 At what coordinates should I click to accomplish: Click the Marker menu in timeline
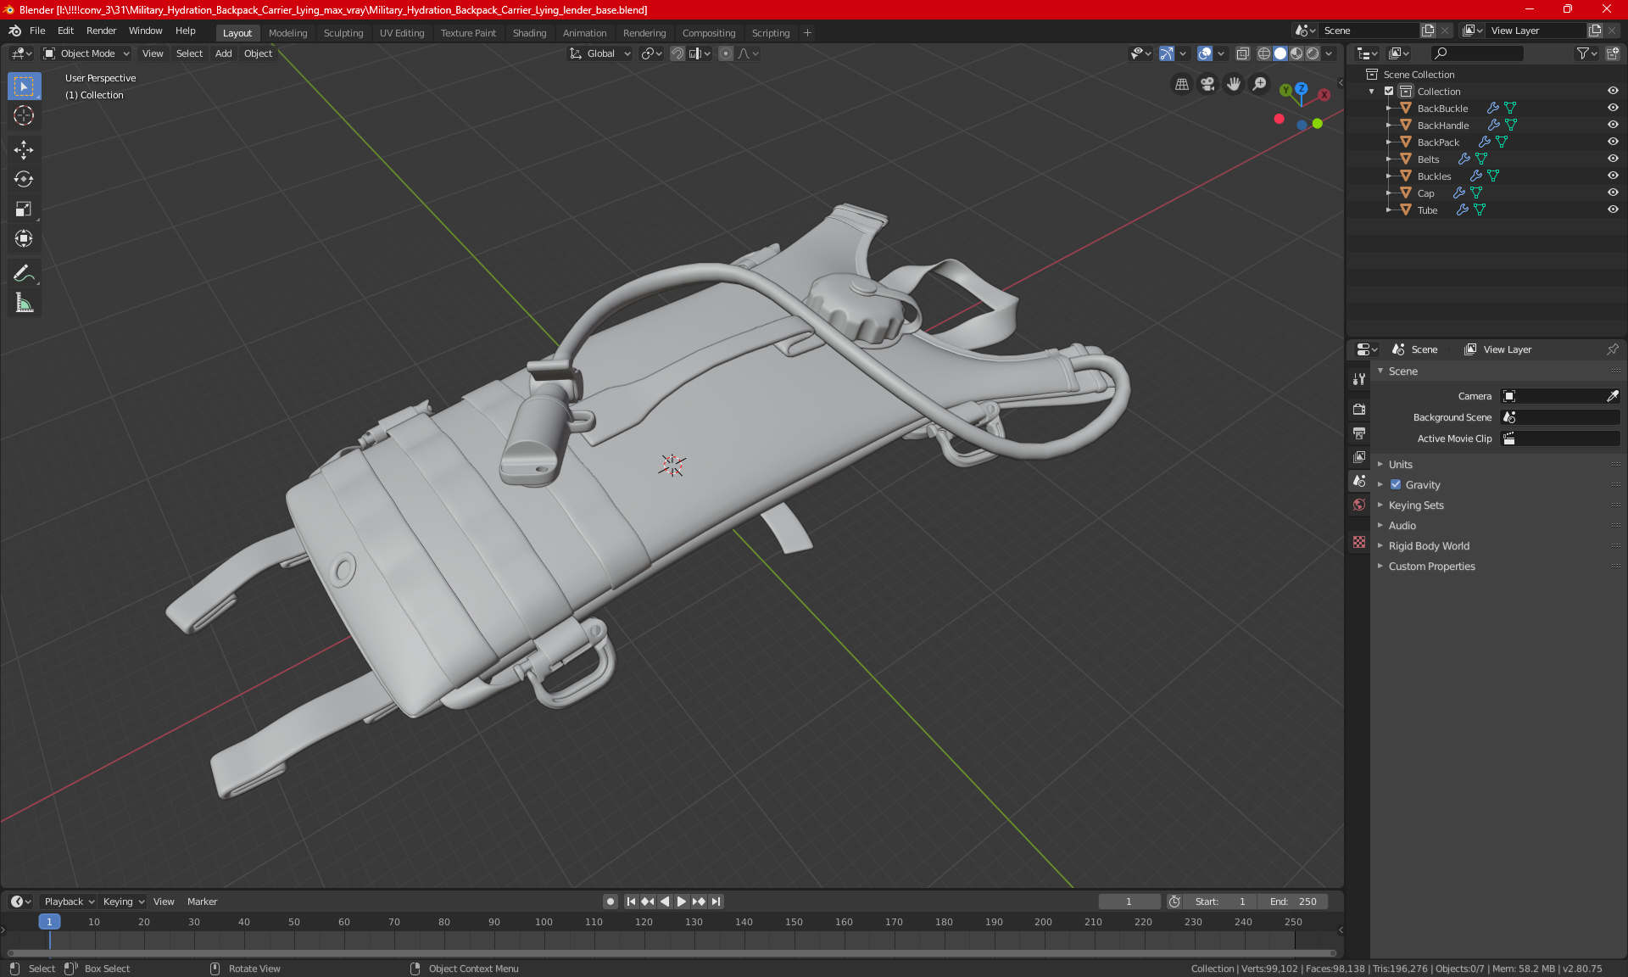click(202, 902)
